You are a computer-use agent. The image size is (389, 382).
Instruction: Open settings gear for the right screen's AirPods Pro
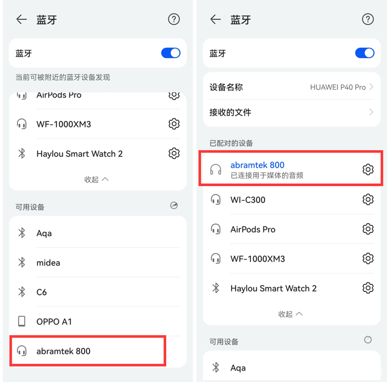point(368,229)
